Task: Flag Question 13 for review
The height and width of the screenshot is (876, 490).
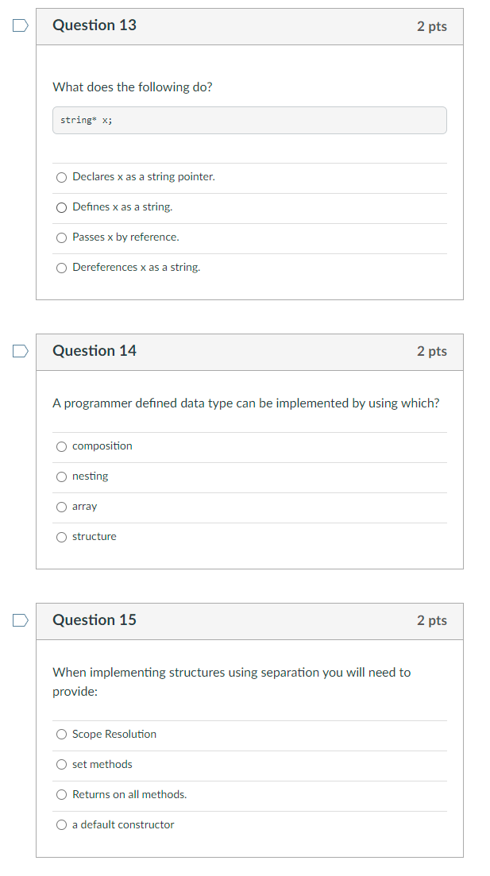Action: pyautogui.click(x=20, y=25)
